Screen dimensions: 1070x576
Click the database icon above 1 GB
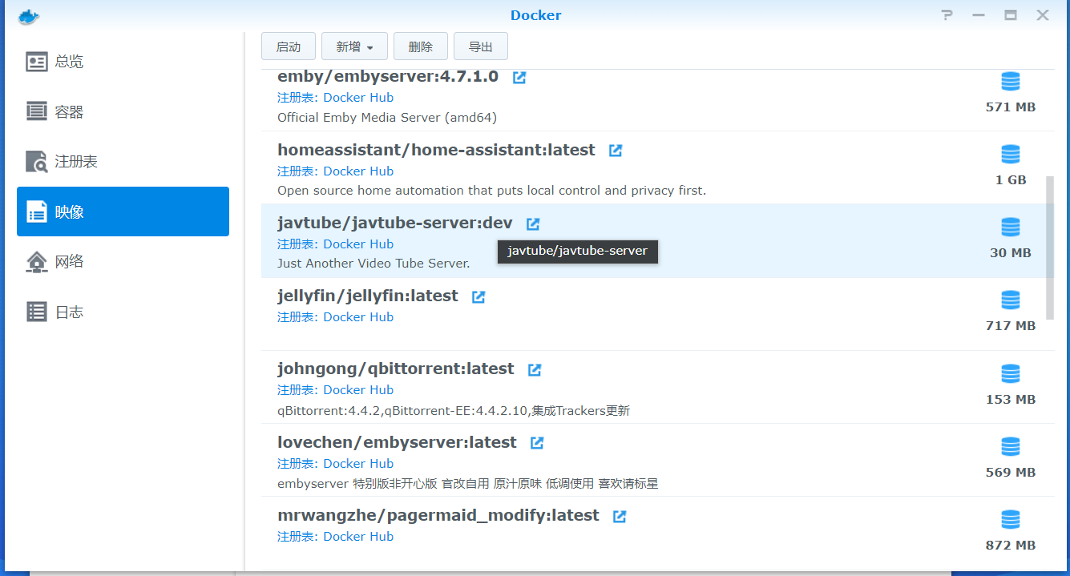(x=1011, y=154)
